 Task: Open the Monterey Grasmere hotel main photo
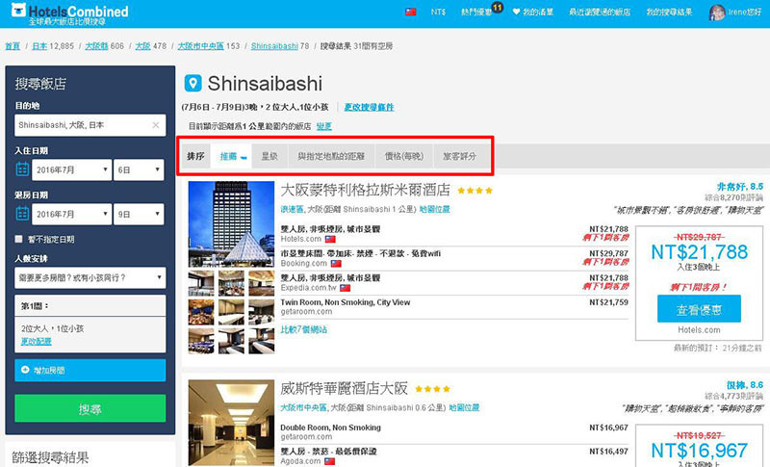(x=231, y=224)
